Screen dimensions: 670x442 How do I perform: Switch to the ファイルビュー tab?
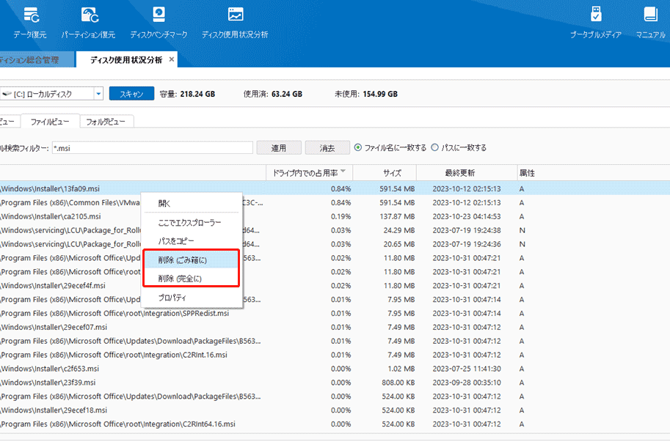click(x=49, y=121)
